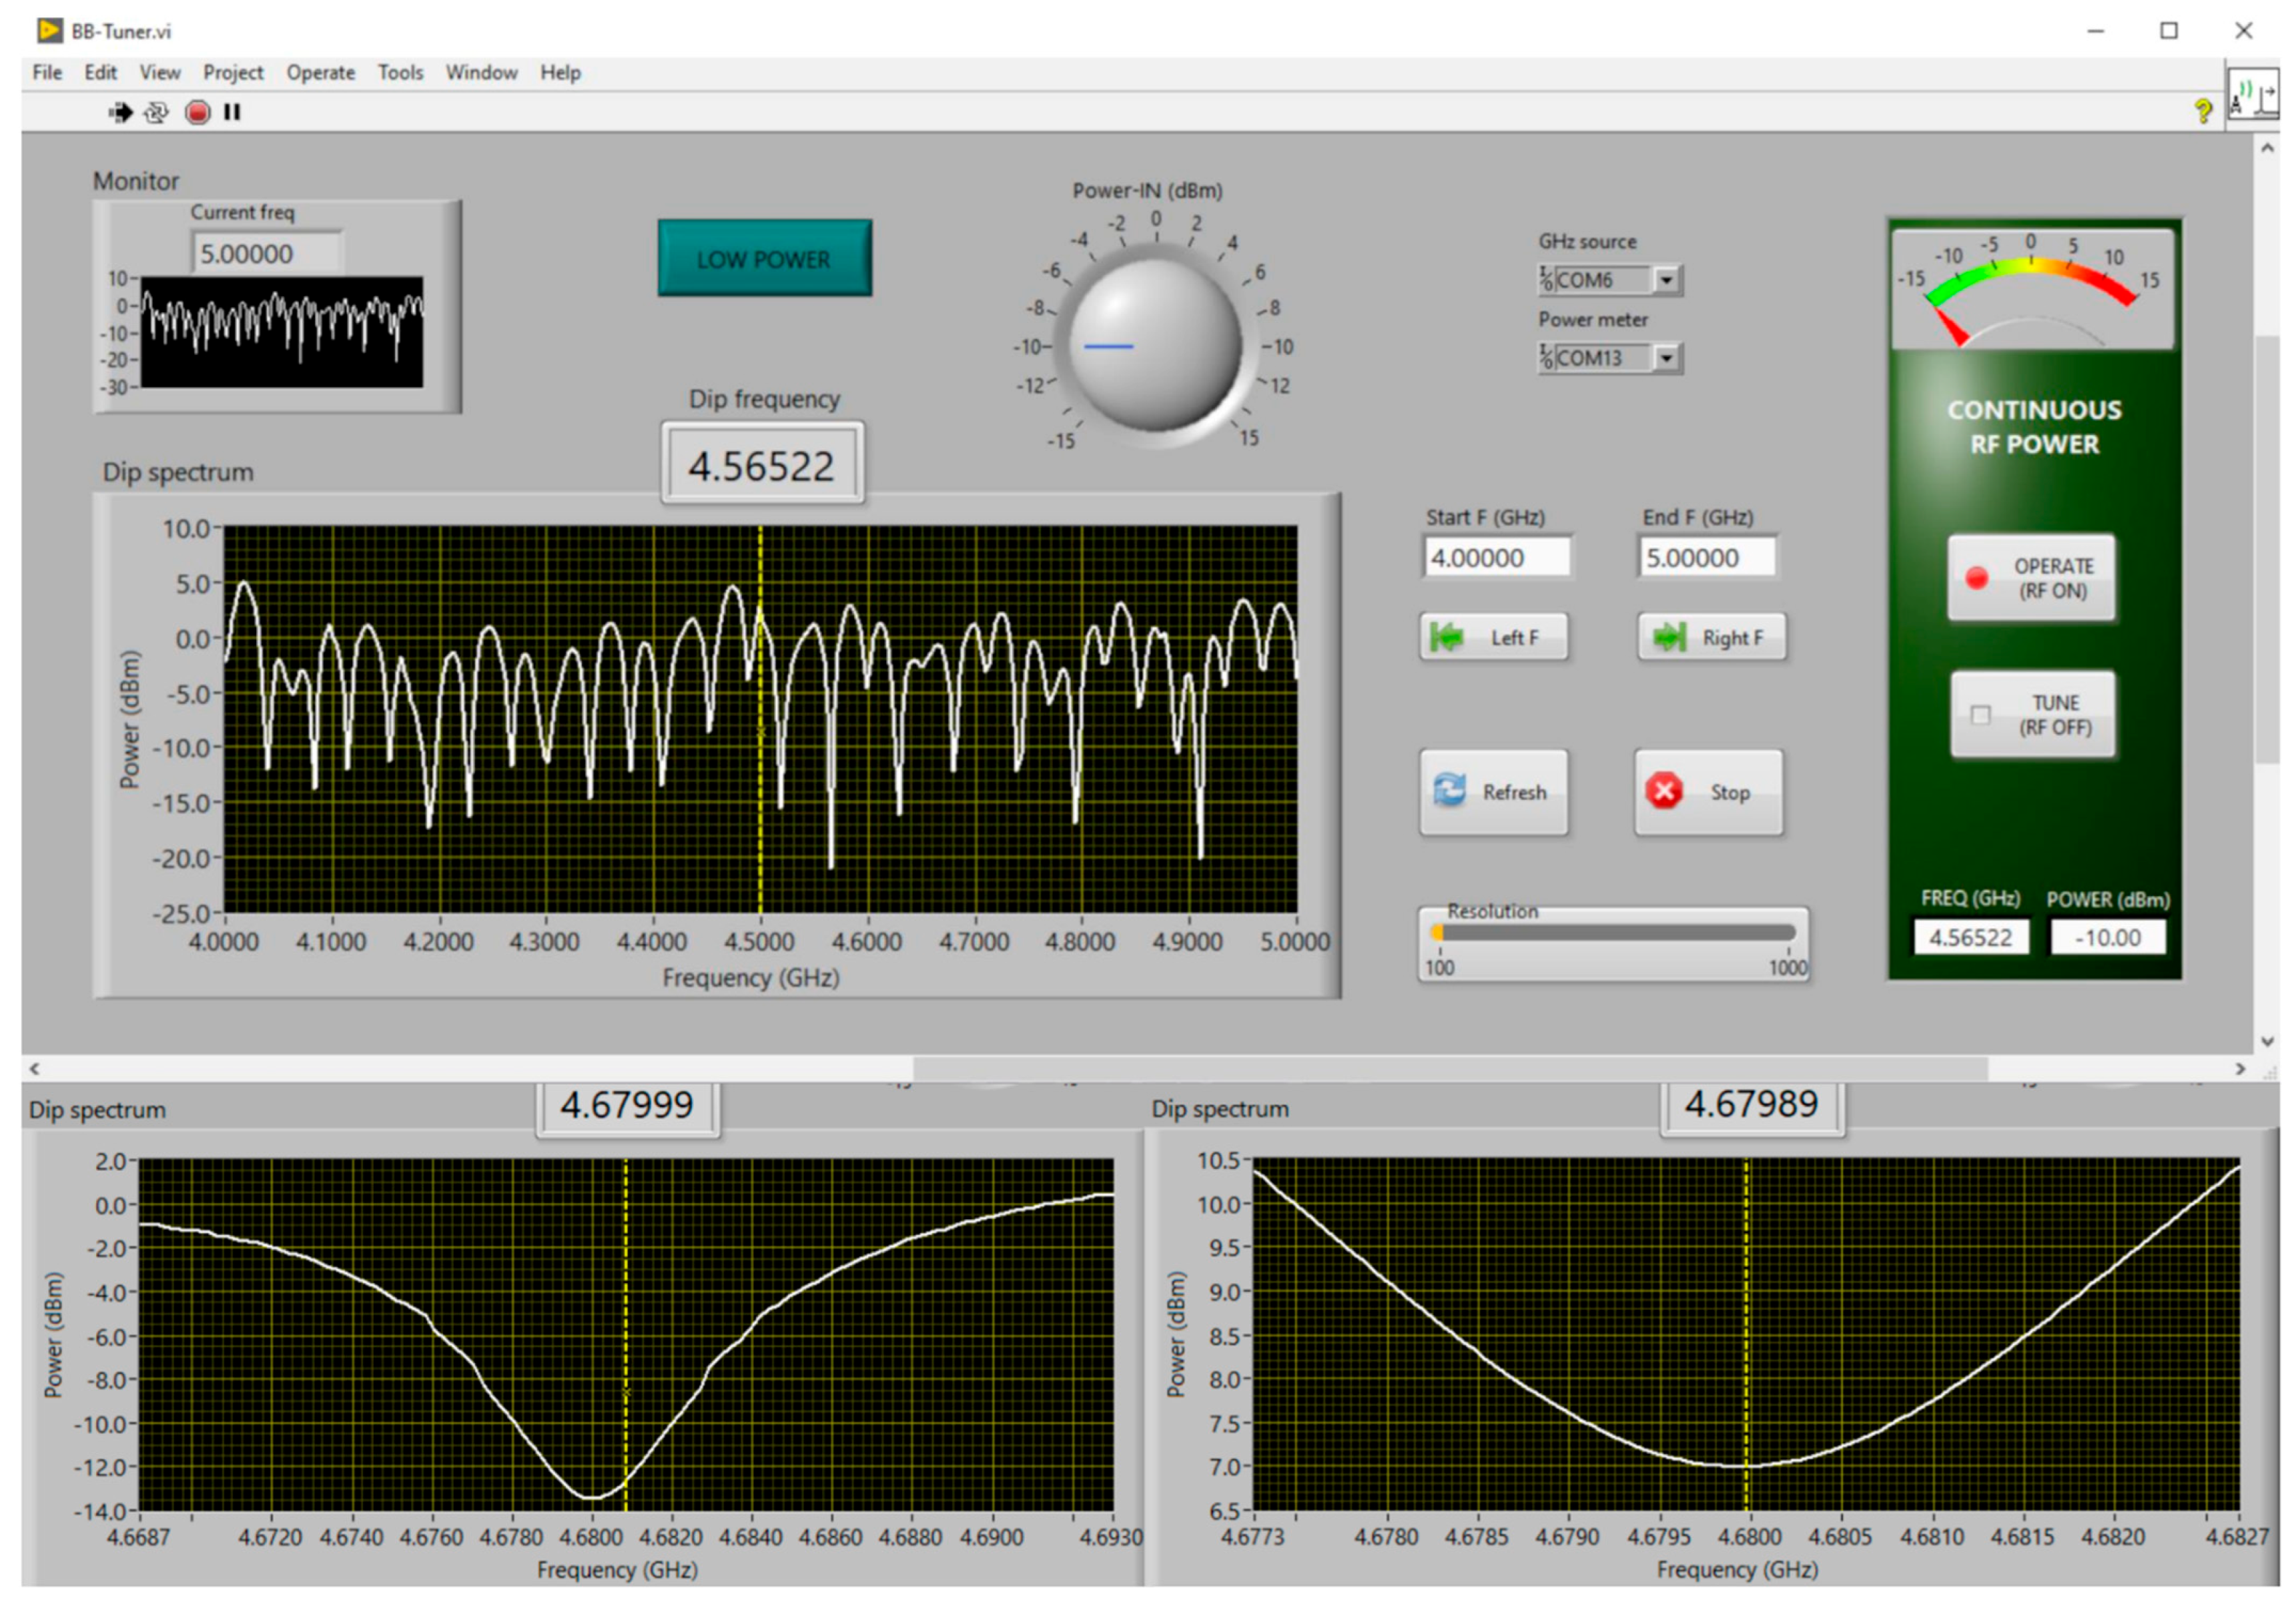Click the vertical scrollbar up arrow
Viewport: 2296px width, 1606px height.
(2267, 148)
